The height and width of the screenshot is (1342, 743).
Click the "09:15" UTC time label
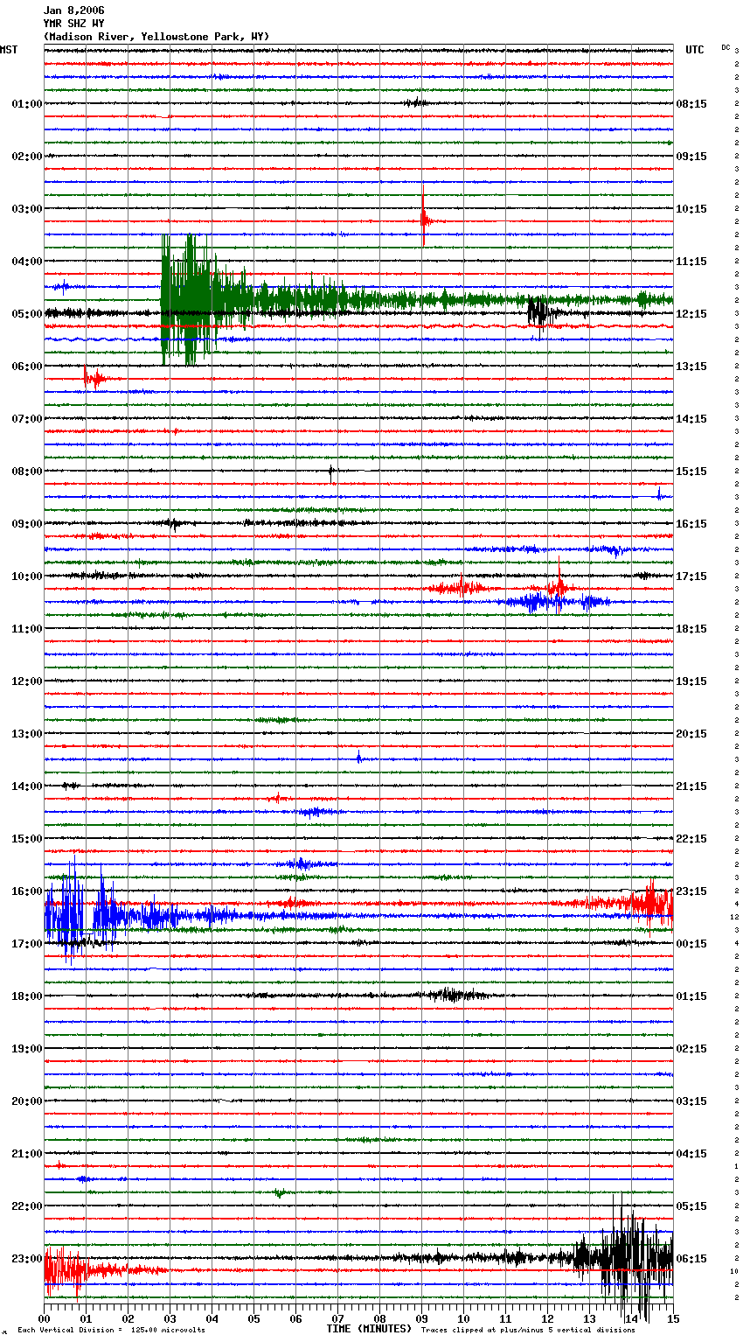click(x=691, y=157)
